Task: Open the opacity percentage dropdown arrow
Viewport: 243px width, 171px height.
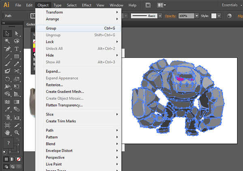Action: [197, 16]
